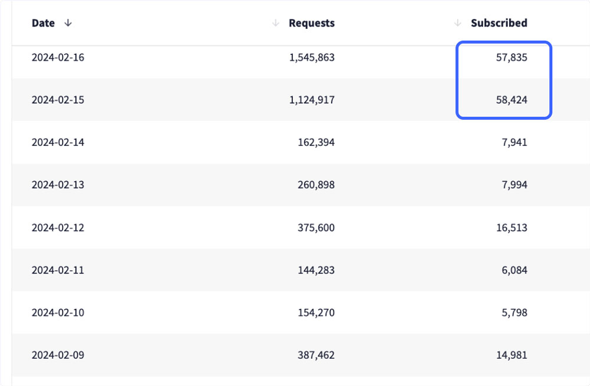Select the 2024-02-10 date cell
This screenshot has height=386, width=590.
pos(58,312)
